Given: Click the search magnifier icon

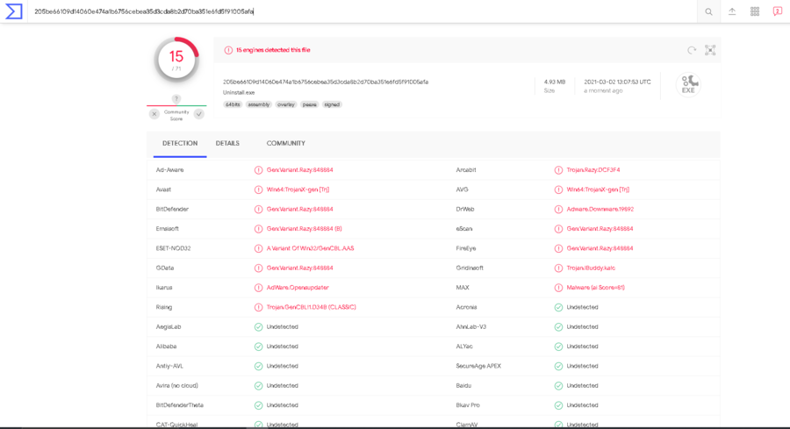Looking at the screenshot, I should pos(708,11).
